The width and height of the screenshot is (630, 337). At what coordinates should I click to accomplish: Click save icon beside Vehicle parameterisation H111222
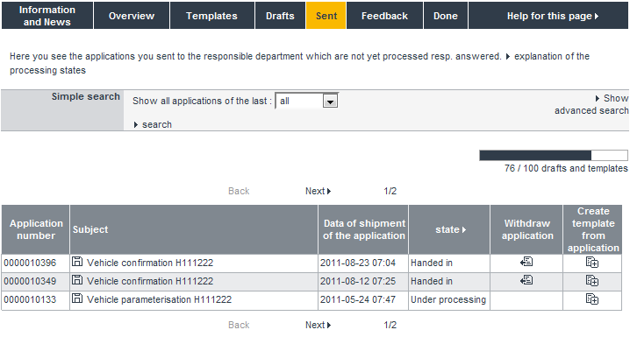point(77,298)
